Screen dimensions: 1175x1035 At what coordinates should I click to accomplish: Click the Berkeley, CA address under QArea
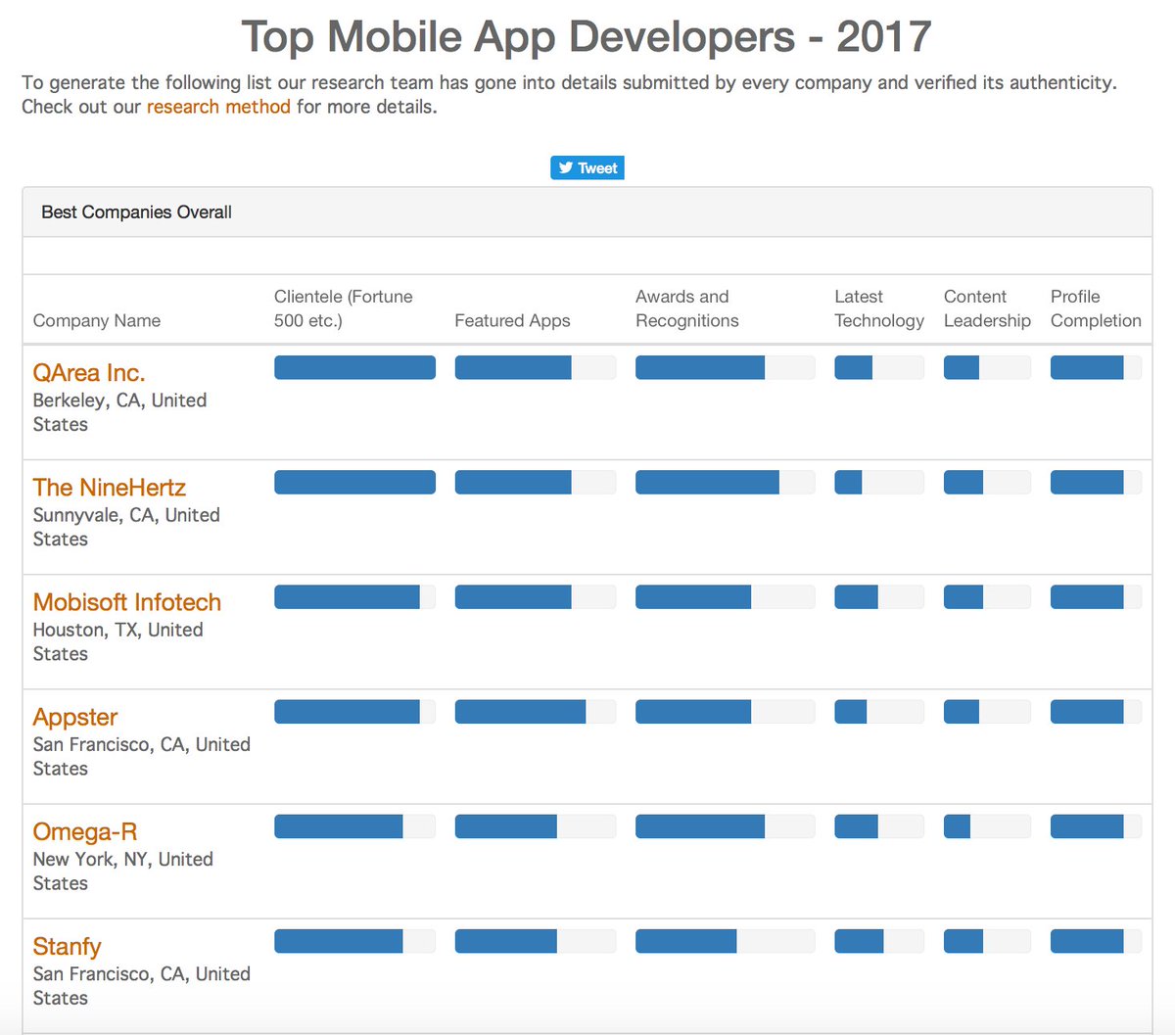pos(119,412)
